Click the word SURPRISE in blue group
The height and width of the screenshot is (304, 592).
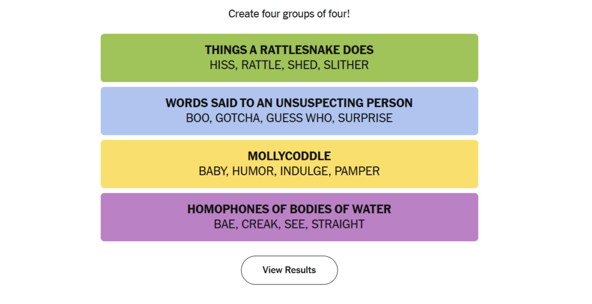pos(365,118)
